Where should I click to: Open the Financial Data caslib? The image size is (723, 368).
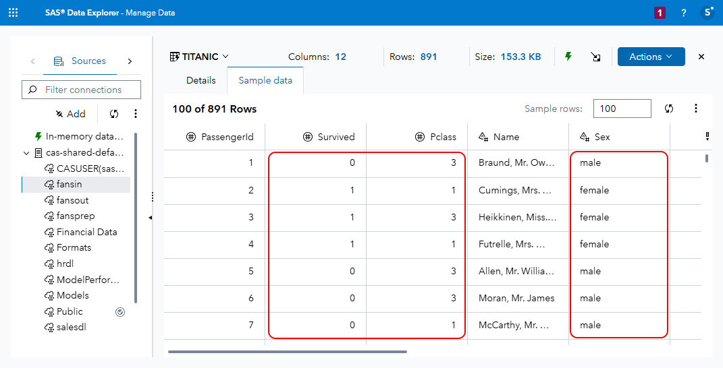point(80,232)
